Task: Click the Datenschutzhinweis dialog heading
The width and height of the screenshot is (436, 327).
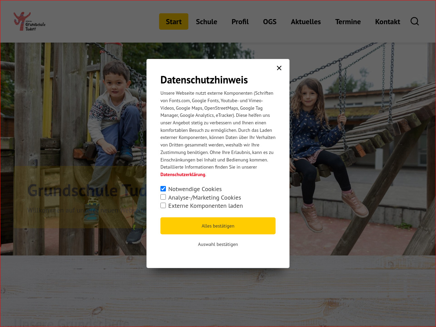Action: click(204, 80)
